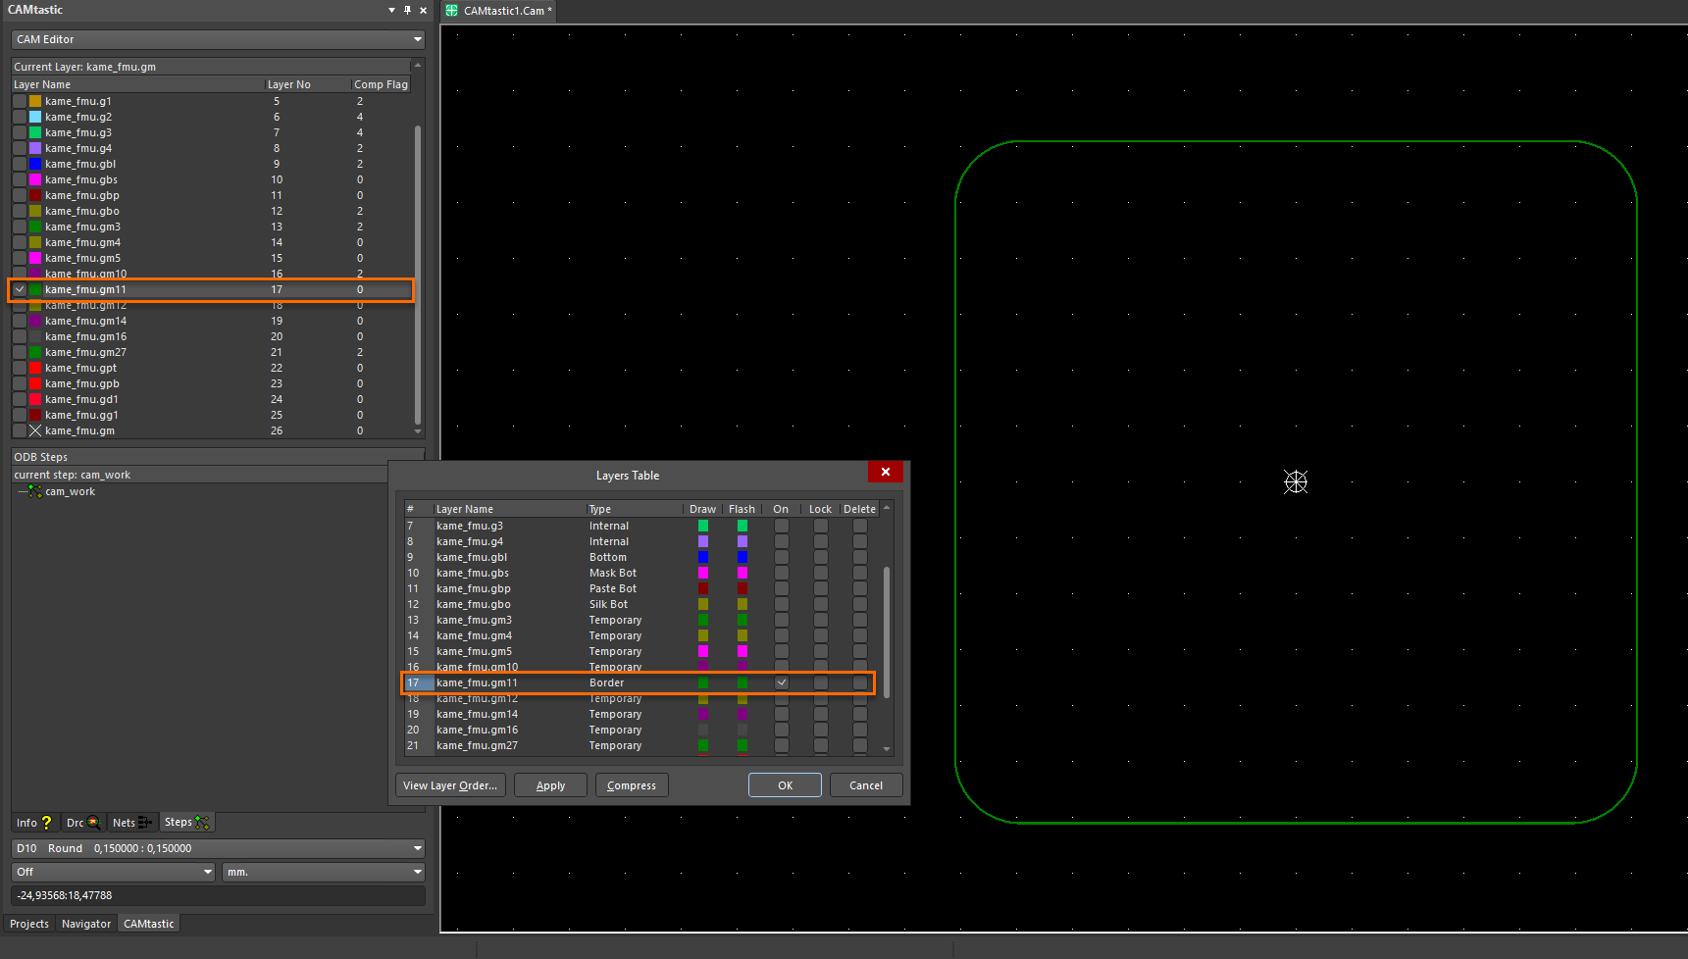Image resolution: width=1688 pixels, height=959 pixels.
Task: Toggle visibility checkbox of kame_fmu.gpt layer
Action: pyautogui.click(x=20, y=368)
